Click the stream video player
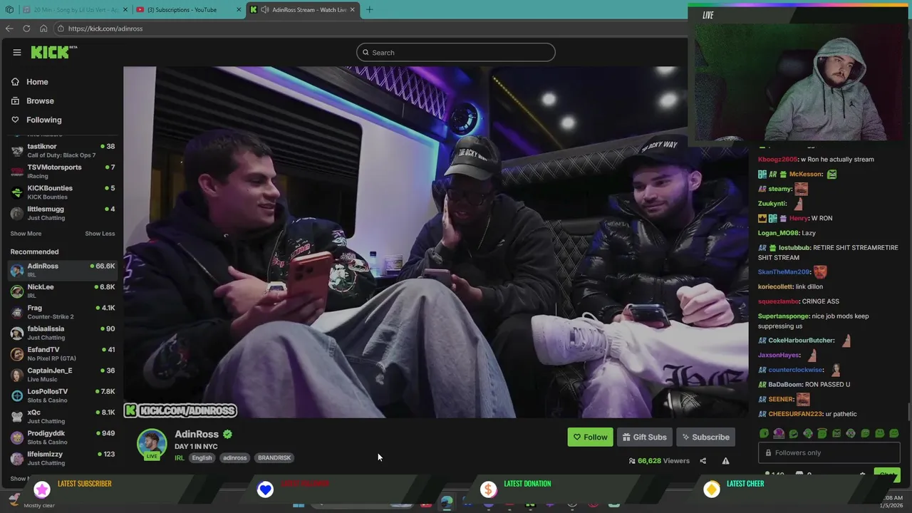 click(x=436, y=242)
